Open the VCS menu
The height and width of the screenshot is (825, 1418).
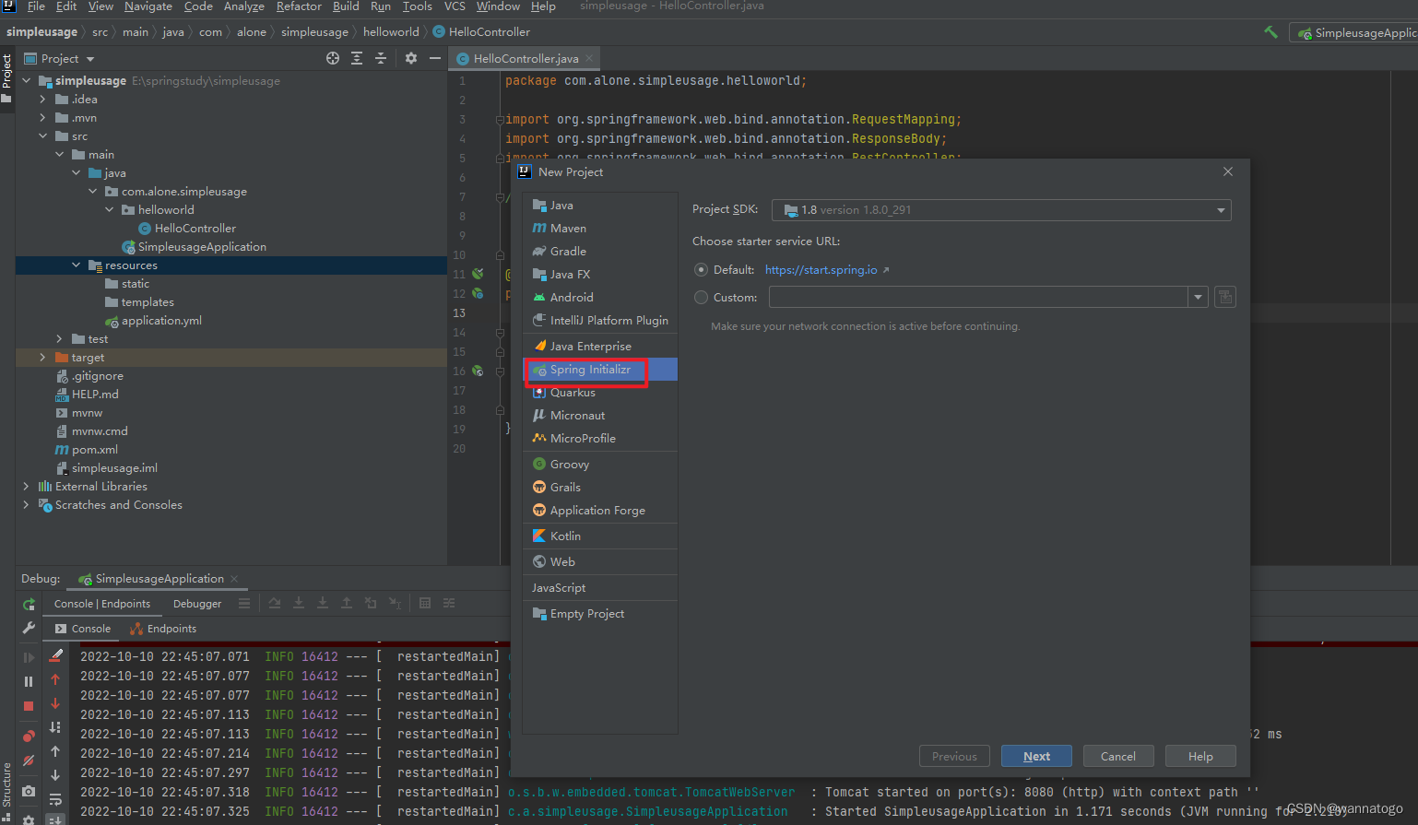pos(455,6)
